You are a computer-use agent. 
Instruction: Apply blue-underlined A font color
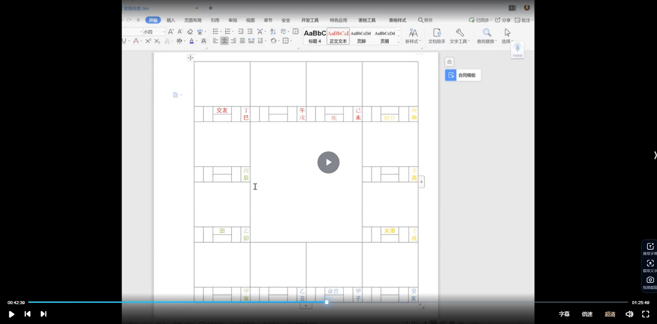click(191, 41)
